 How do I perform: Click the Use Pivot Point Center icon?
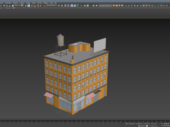(x=22, y=6)
